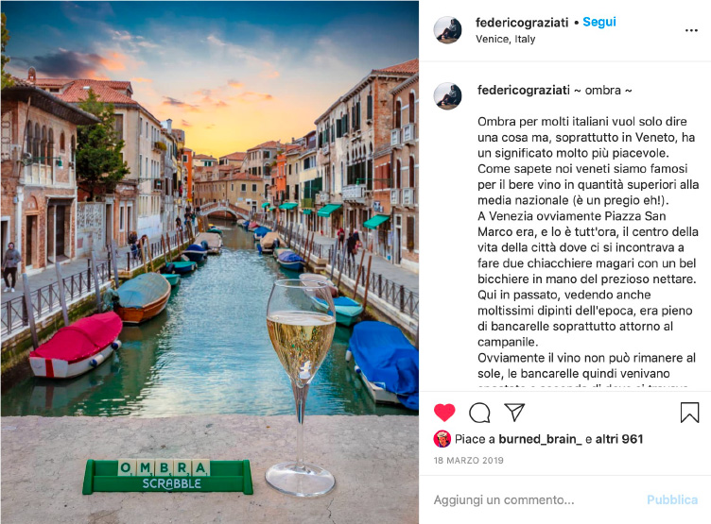Open comments with speech bubble icon
This screenshot has height=524, width=711.
(x=479, y=413)
